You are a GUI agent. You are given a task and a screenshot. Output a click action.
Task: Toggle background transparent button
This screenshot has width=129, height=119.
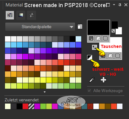pos(118,56)
